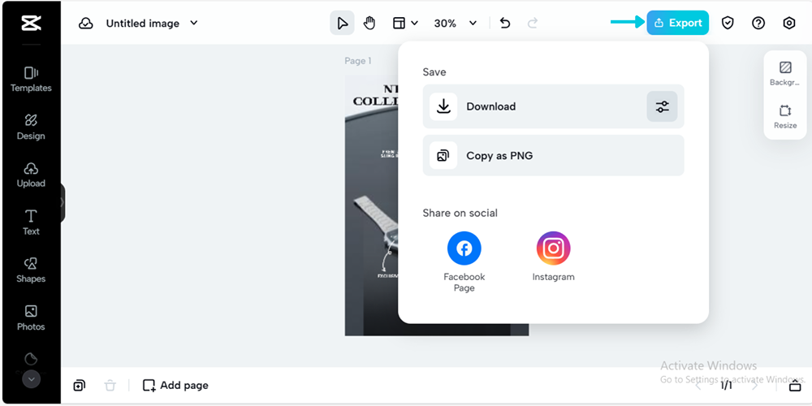Click Add page button

click(175, 385)
